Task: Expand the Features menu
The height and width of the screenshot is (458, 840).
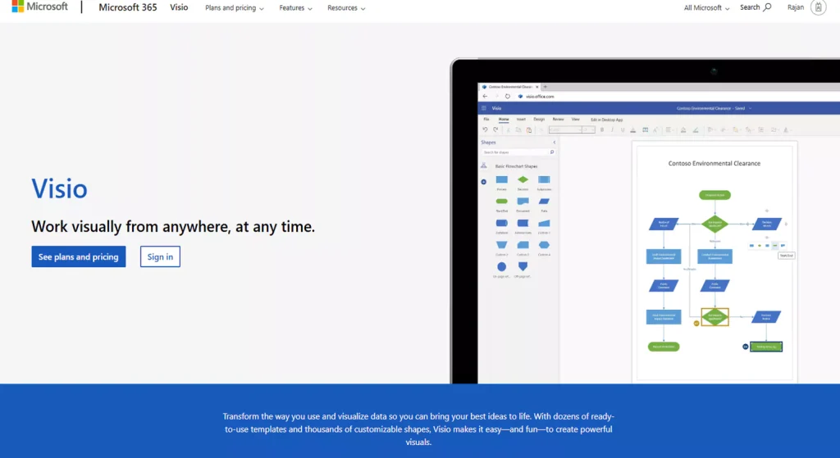Action: tap(295, 8)
